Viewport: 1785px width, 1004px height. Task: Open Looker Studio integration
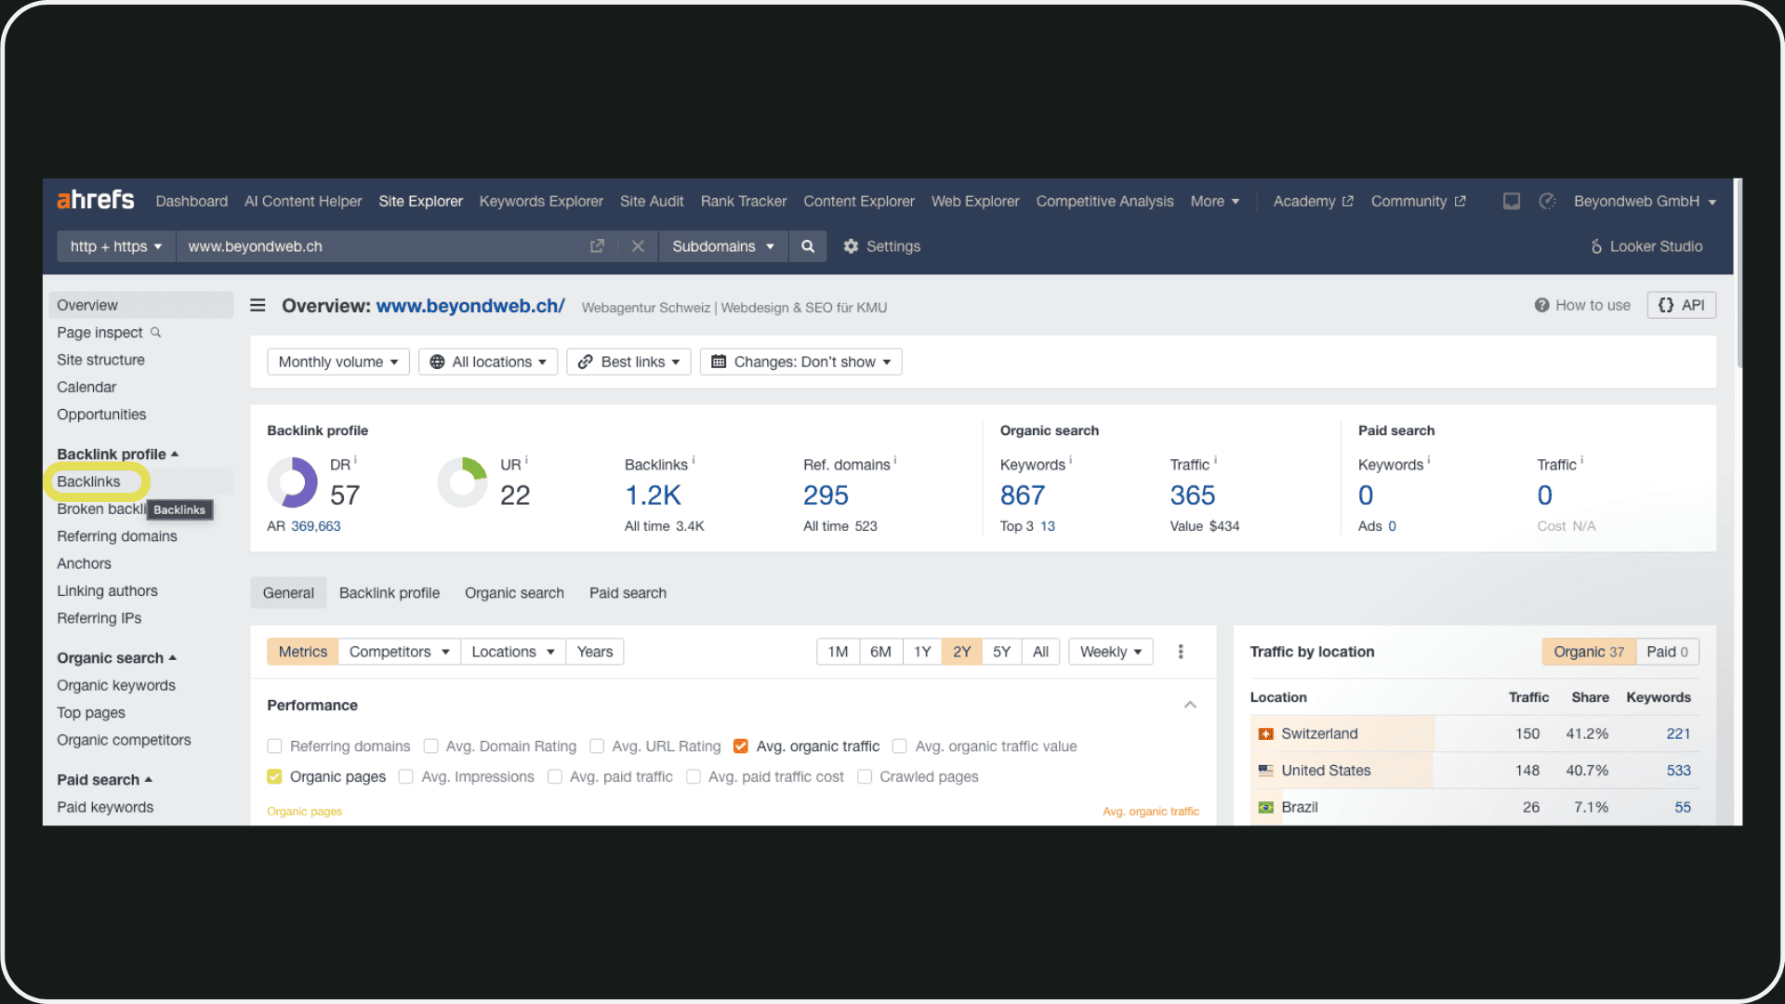coord(1646,246)
